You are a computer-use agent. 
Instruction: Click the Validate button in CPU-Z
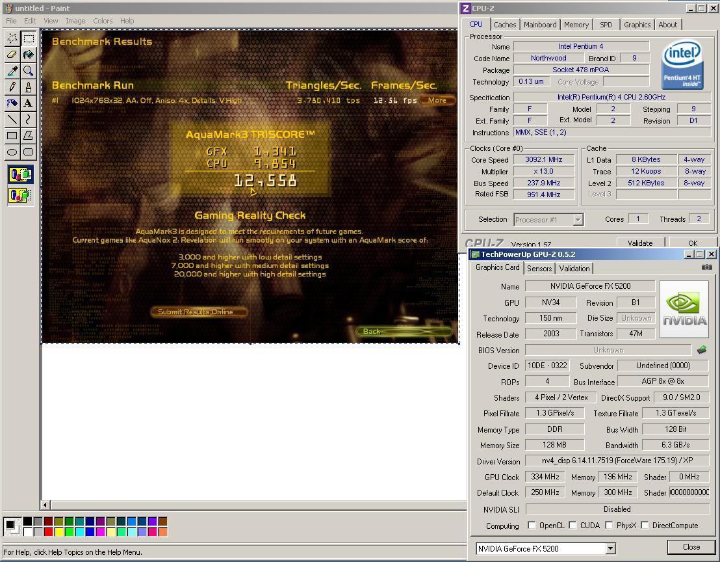640,243
